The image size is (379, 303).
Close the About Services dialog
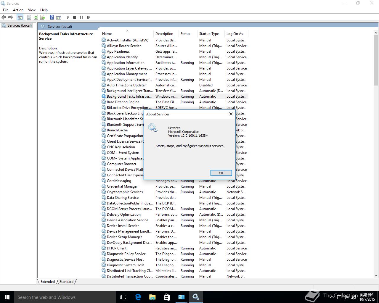[x=231, y=114]
